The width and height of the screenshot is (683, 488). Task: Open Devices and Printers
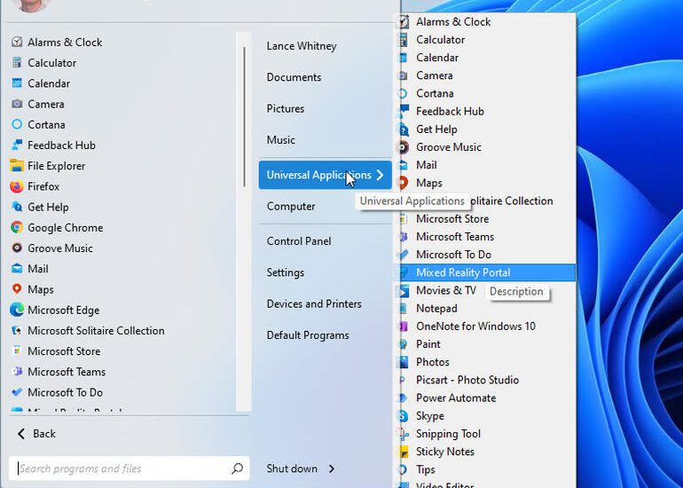314,303
